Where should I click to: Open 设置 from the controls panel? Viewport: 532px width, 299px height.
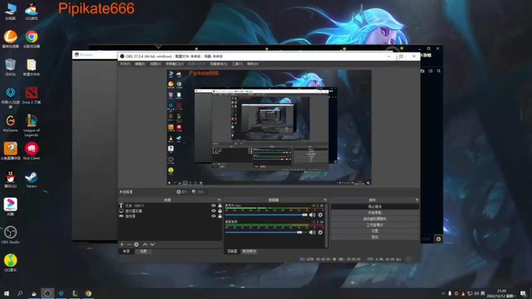pos(374,231)
